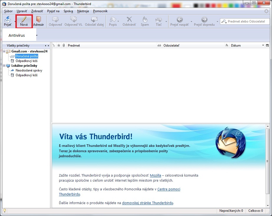The height and width of the screenshot is (216, 272).
Task: Sort by the star column header
Action: pyautogui.click(x=59, y=46)
